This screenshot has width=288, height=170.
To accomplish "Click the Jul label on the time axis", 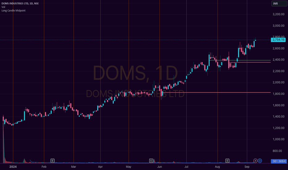I will [x=186, y=167].
